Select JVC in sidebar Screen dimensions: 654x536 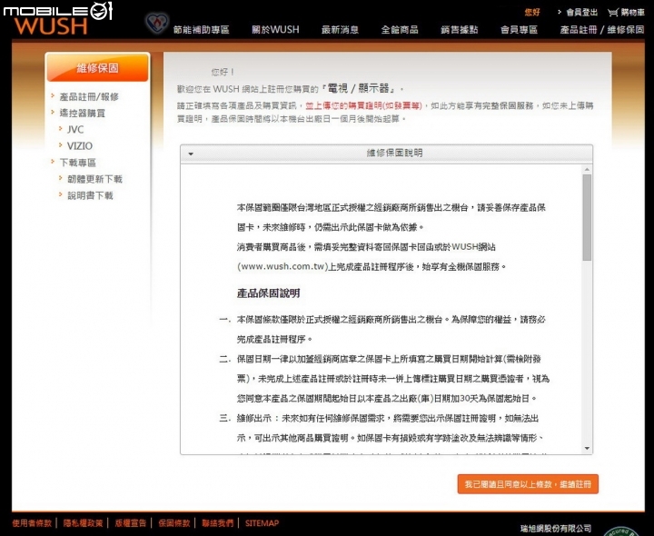click(x=75, y=130)
